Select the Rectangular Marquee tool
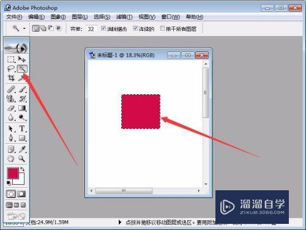This screenshot has height=230, width=306. pos(11,59)
